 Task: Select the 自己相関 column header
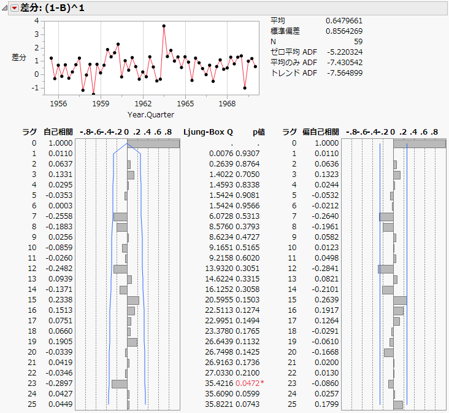tap(58, 132)
